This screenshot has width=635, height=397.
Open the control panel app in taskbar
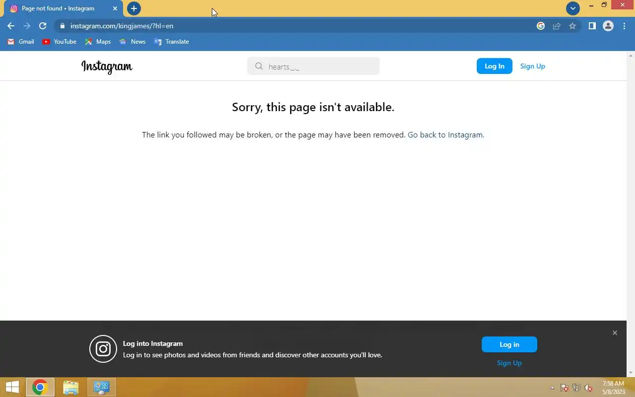[102, 387]
